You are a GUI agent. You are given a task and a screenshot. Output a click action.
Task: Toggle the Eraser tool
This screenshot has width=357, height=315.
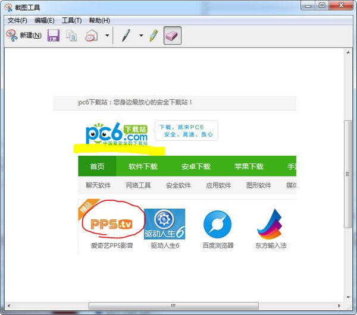pyautogui.click(x=172, y=36)
